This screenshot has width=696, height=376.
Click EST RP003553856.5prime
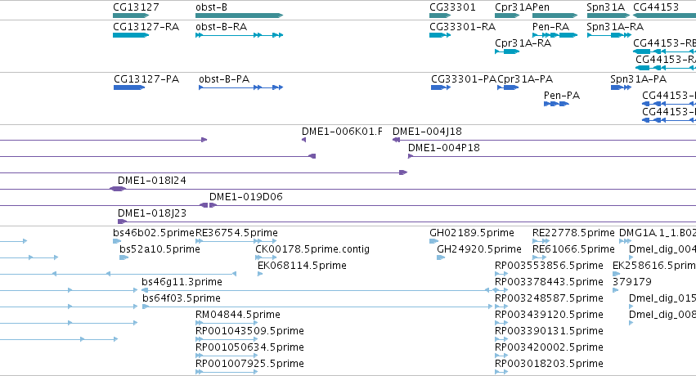pyautogui.click(x=549, y=266)
